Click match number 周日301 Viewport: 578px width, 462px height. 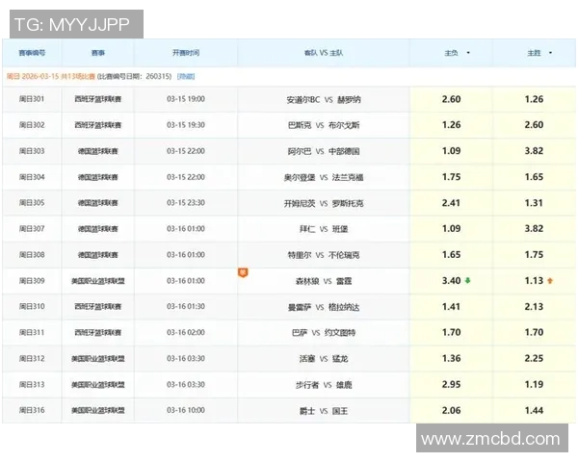[x=32, y=99]
